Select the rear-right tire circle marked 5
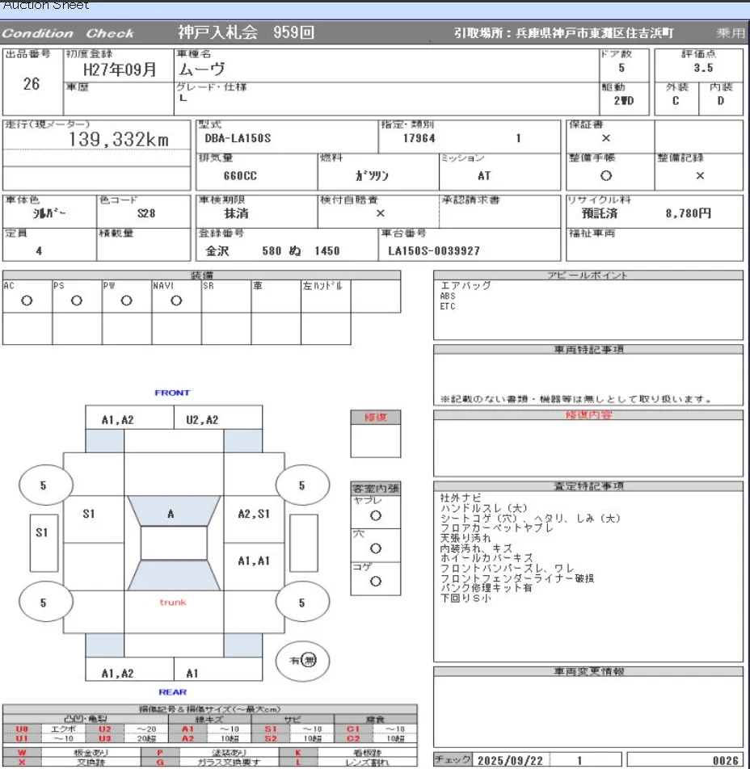The height and width of the screenshot is (769, 750). 301,603
